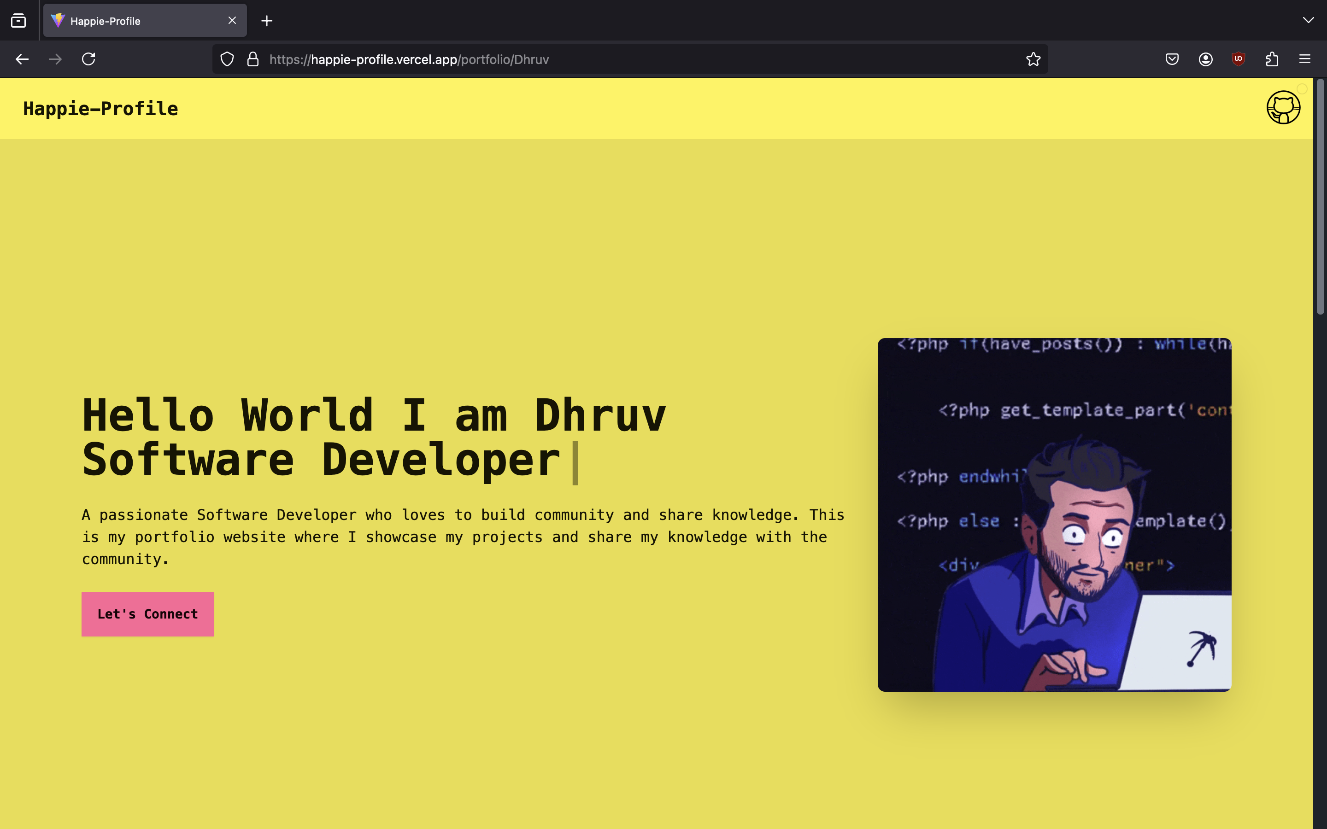Viewport: 1327px width, 829px height.
Task: Open the GitHub cat icon link
Action: pyautogui.click(x=1283, y=108)
